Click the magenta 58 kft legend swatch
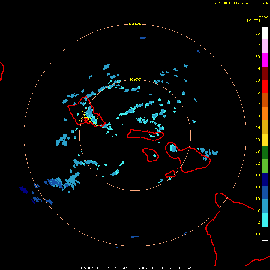Image resolution: width=270 pixels, height=270 pixels. 265,60
